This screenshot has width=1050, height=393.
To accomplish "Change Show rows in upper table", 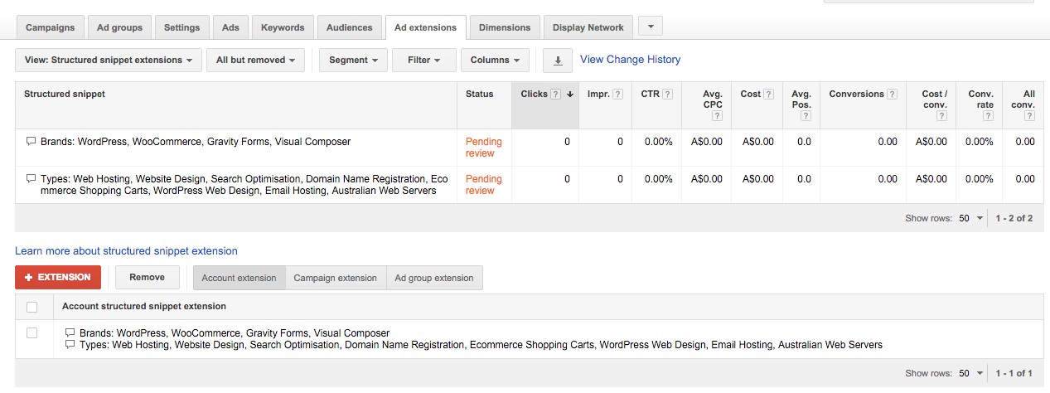I will click(971, 218).
